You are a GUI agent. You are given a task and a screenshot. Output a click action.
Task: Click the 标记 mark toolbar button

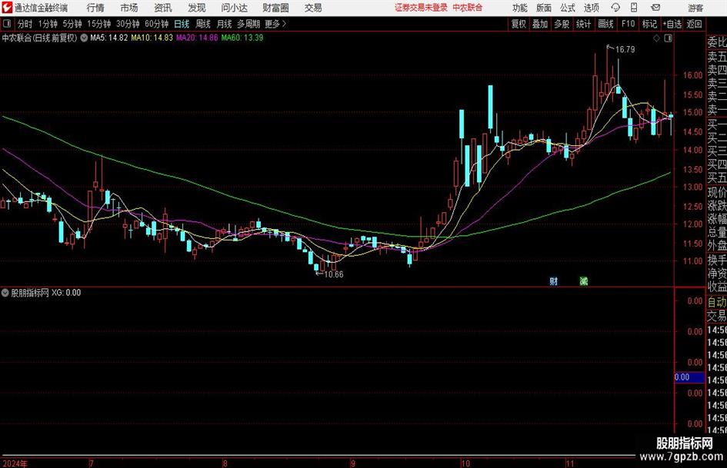click(649, 24)
